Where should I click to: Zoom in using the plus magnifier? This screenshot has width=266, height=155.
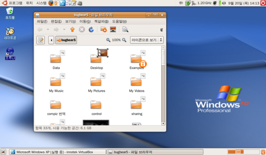pyautogui.click(x=124, y=40)
